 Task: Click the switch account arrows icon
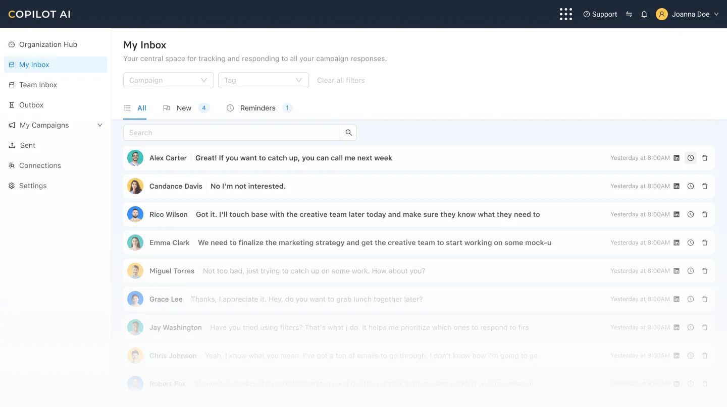(629, 14)
